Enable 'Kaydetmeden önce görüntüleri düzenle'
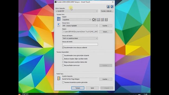The height and width of the screenshot is (95, 169). 63,55
